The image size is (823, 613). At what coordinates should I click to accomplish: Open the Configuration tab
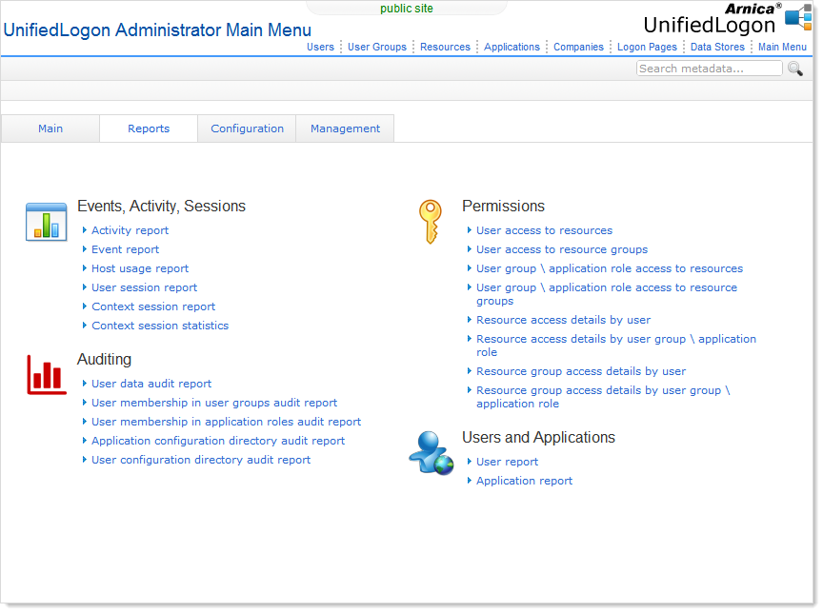[x=247, y=129]
